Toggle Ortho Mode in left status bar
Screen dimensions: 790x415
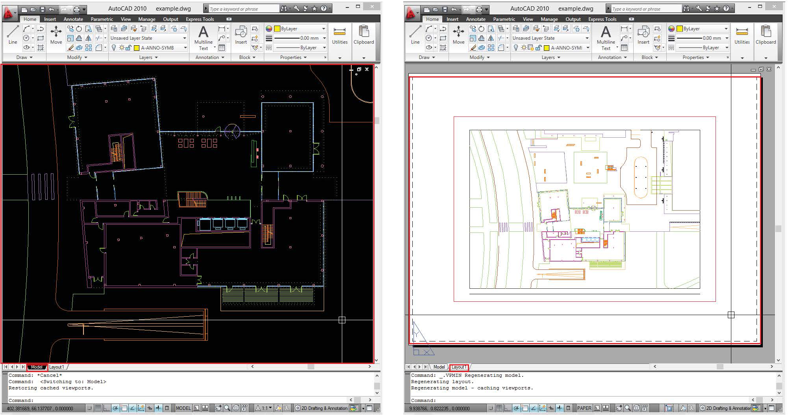106,408
